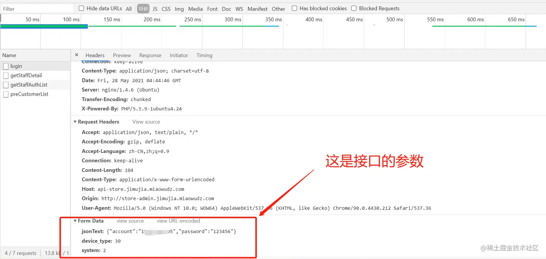This screenshot has width=546, height=259.
Task: Click the login request file icon
Action: pos(6,66)
